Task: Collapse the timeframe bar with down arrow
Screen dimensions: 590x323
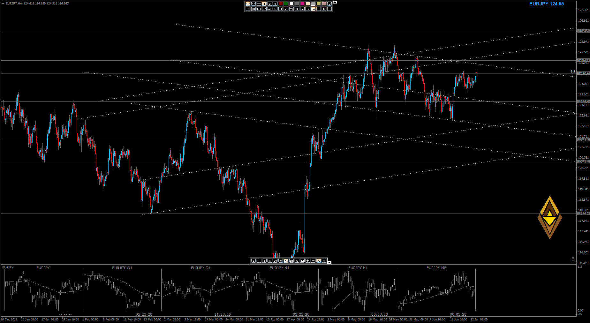Action: [329, 262]
